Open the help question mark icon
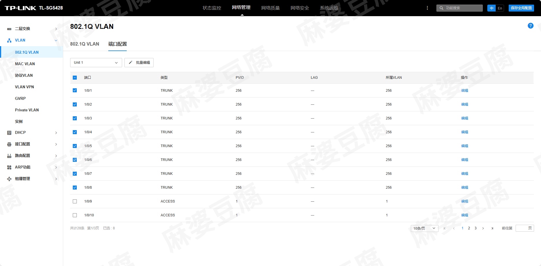541x266 pixels. pyautogui.click(x=531, y=26)
